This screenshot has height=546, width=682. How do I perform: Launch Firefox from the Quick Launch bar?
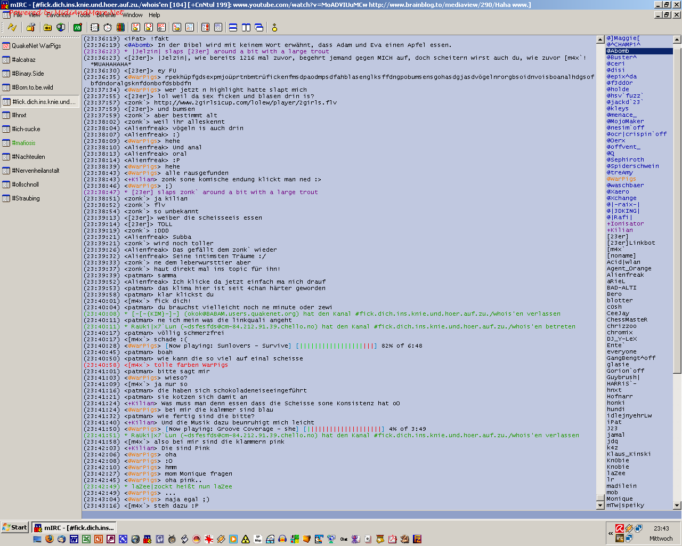coord(50,539)
